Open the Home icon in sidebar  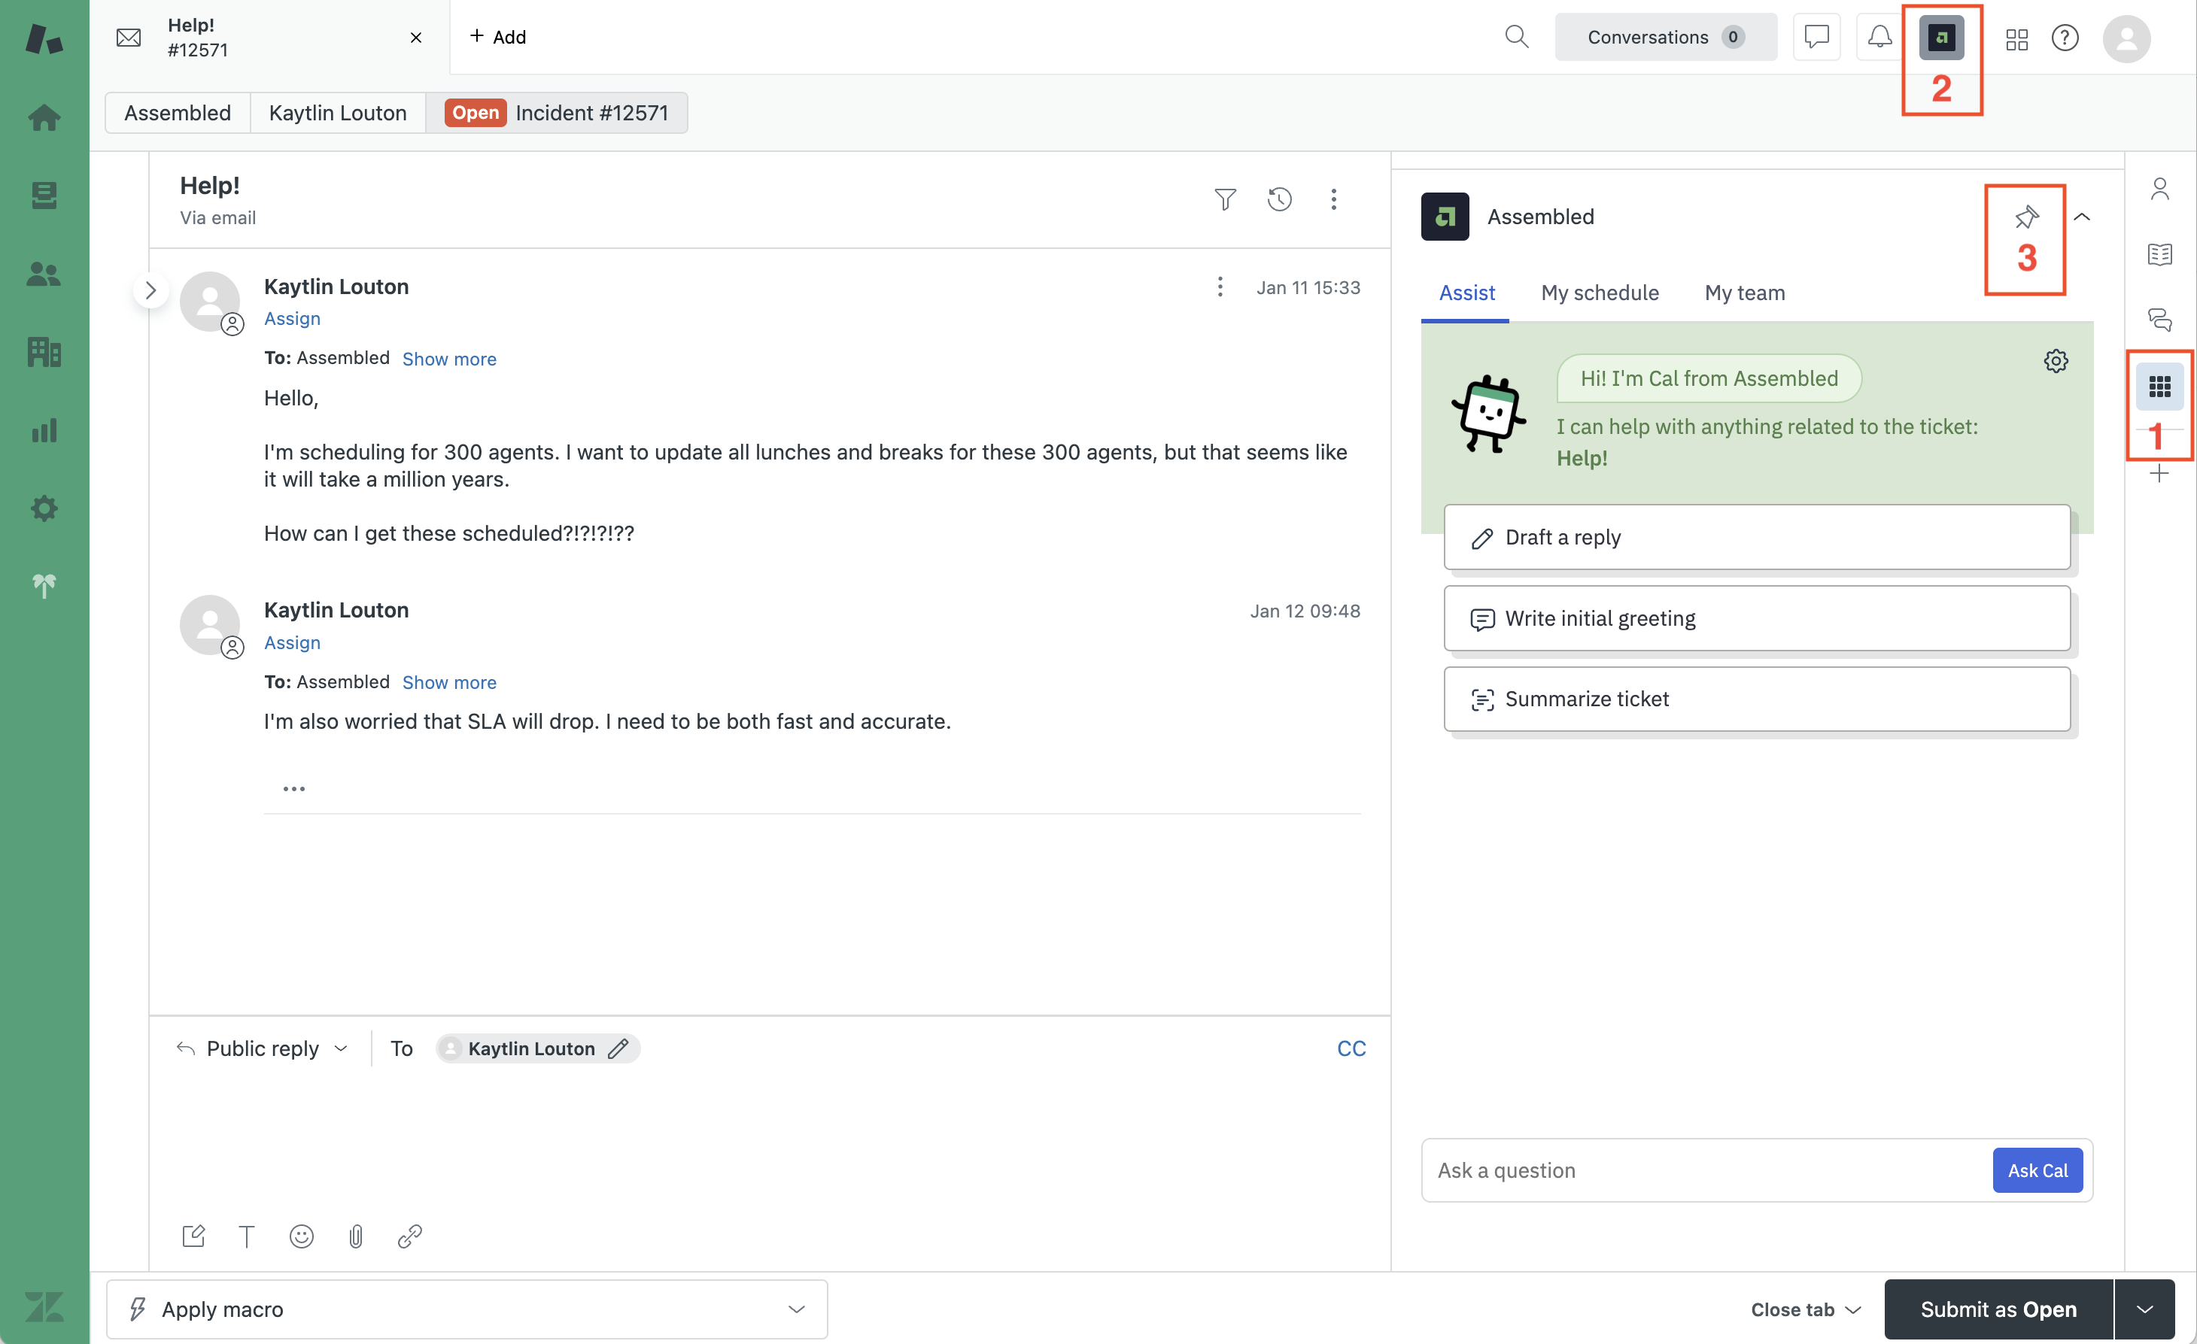point(44,117)
